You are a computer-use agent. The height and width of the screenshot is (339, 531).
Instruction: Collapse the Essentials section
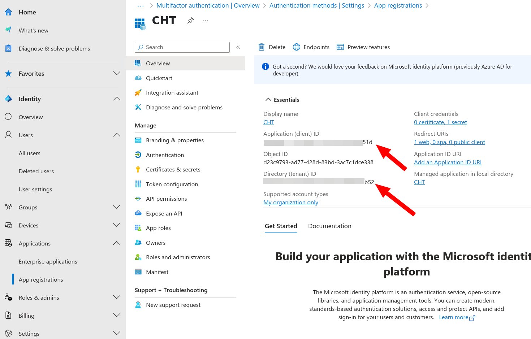coord(268,100)
